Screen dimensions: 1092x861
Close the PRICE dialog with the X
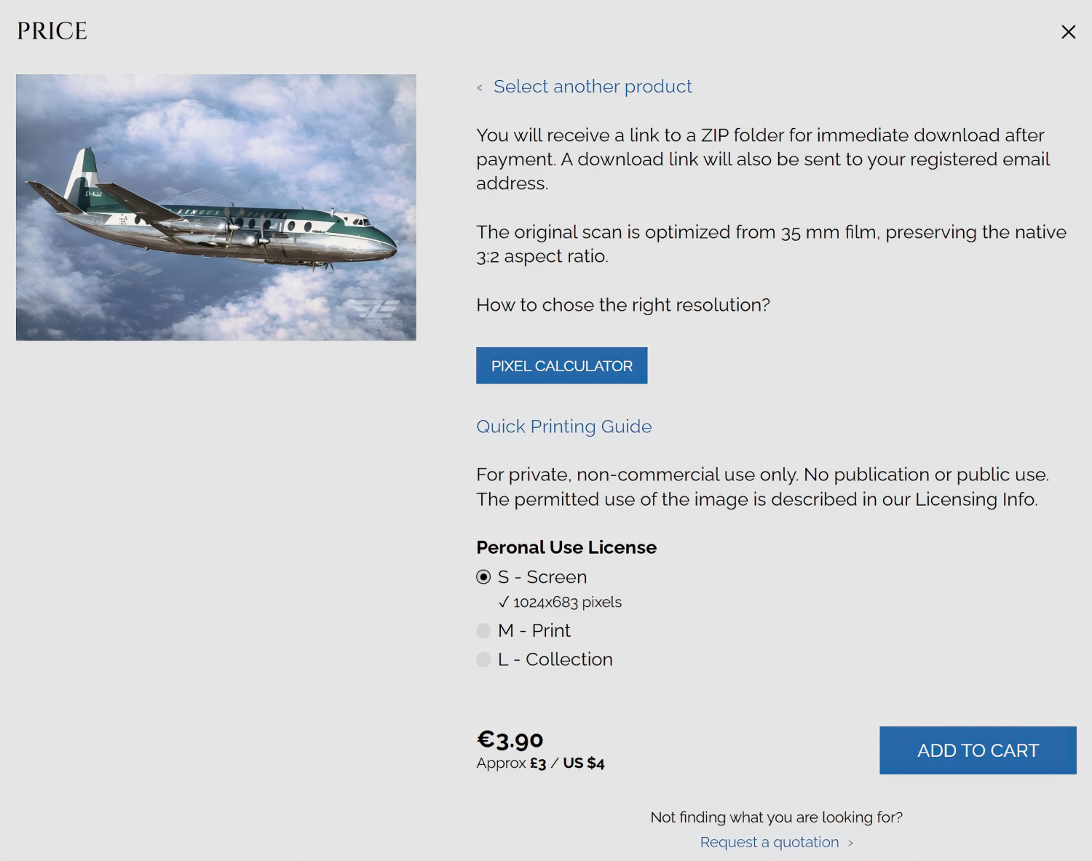click(1068, 32)
